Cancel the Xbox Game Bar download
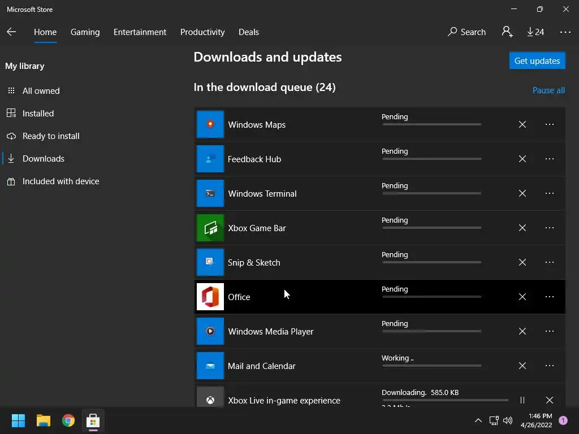 tap(522, 228)
